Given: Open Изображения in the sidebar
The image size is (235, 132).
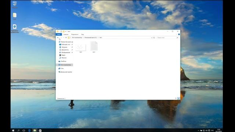Looking at the screenshot, I should tap(66, 52).
